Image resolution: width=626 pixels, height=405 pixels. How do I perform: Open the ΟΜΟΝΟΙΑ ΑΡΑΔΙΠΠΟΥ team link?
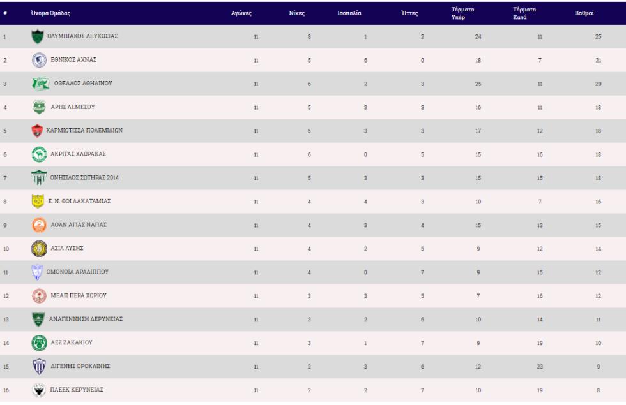tap(77, 272)
